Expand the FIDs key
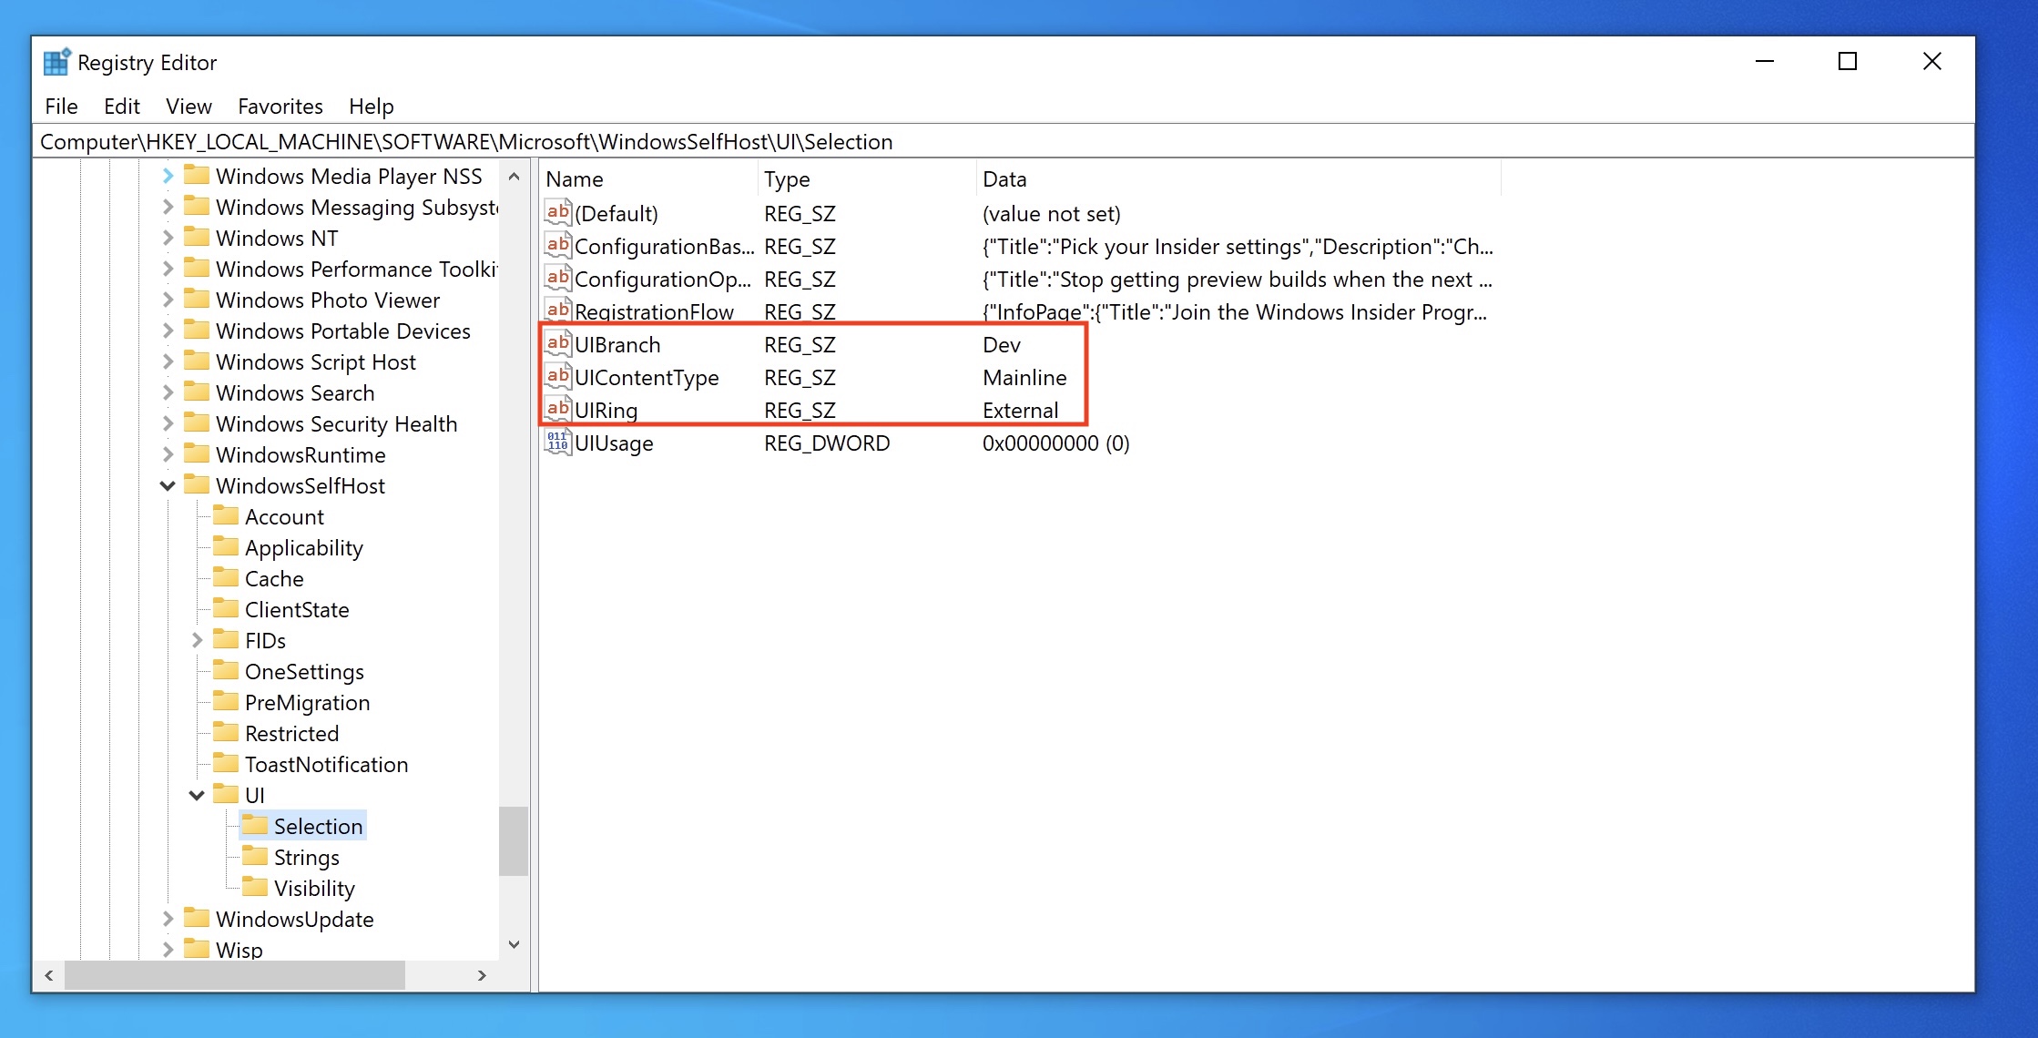2038x1038 pixels. pyautogui.click(x=197, y=641)
